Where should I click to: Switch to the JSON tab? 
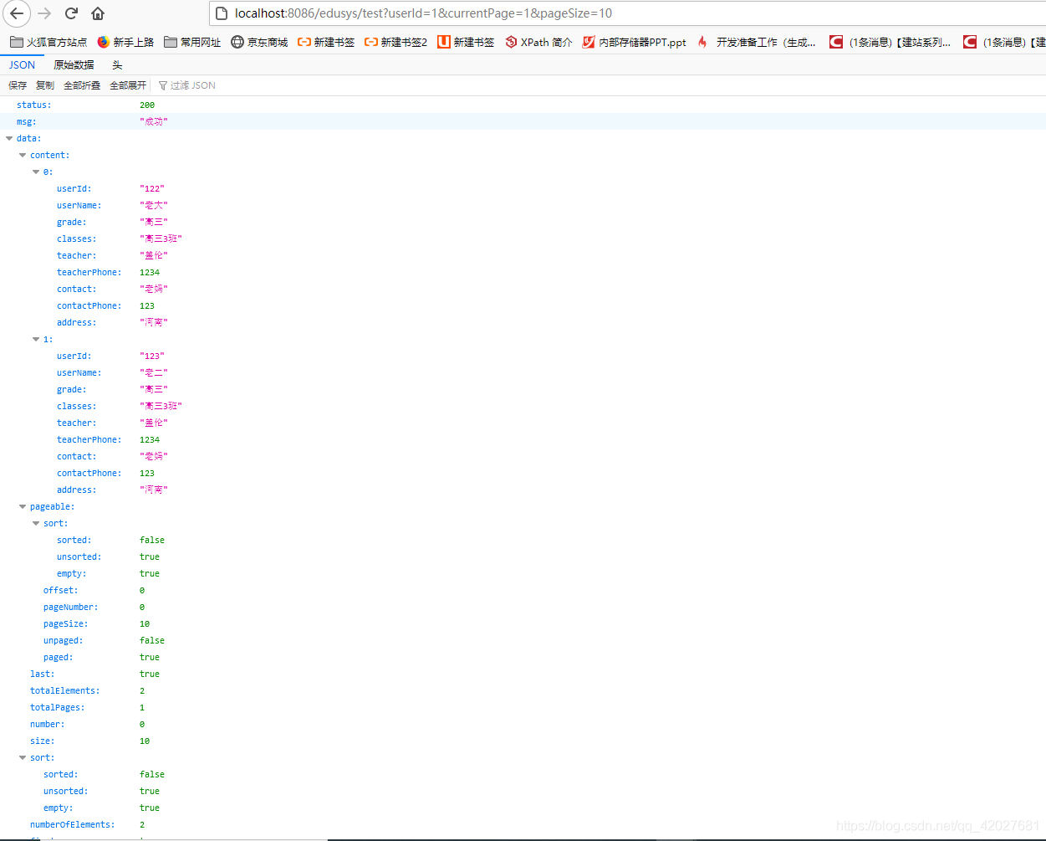click(23, 64)
